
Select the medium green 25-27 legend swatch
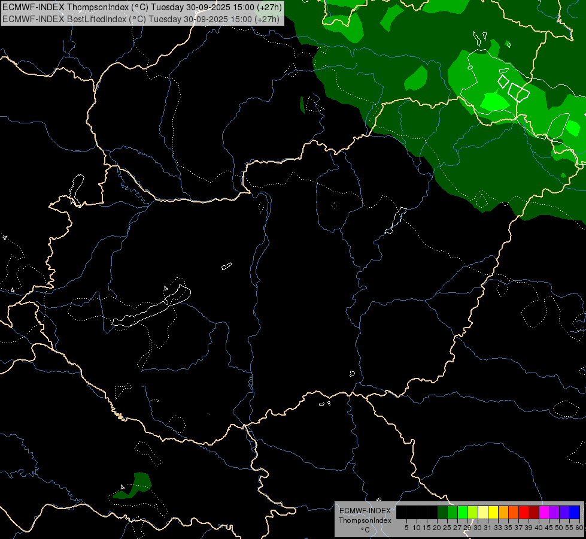(x=453, y=512)
